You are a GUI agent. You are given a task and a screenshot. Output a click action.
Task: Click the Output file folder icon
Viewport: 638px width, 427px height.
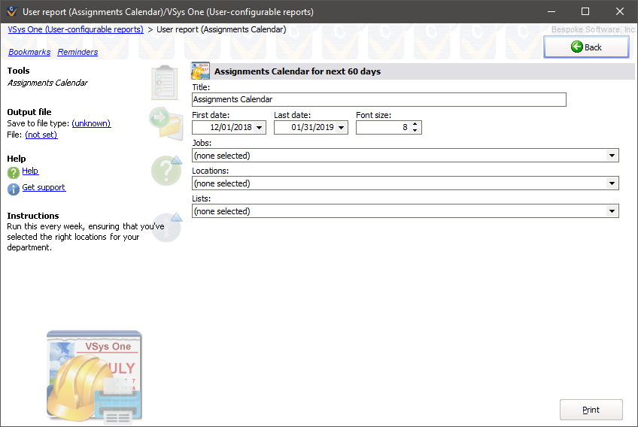[x=166, y=123]
